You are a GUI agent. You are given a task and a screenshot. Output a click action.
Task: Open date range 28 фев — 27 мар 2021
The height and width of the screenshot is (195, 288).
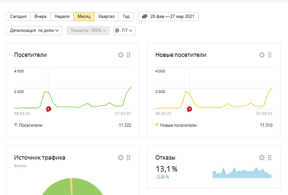pos(168,17)
